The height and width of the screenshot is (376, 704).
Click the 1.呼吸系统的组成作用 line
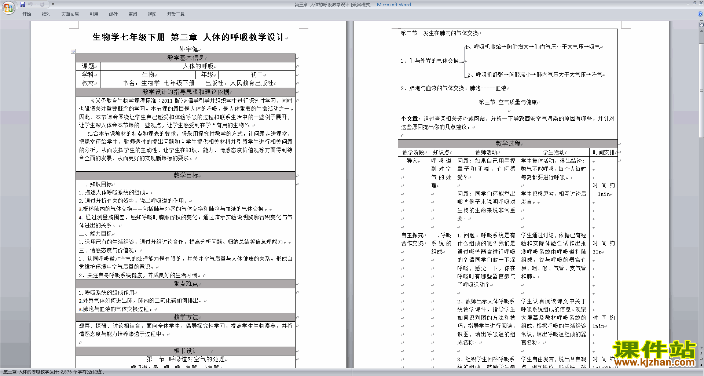[107, 293]
